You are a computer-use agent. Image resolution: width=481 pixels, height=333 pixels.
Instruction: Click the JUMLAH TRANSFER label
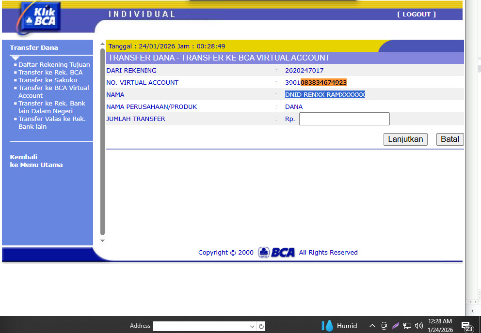136,119
